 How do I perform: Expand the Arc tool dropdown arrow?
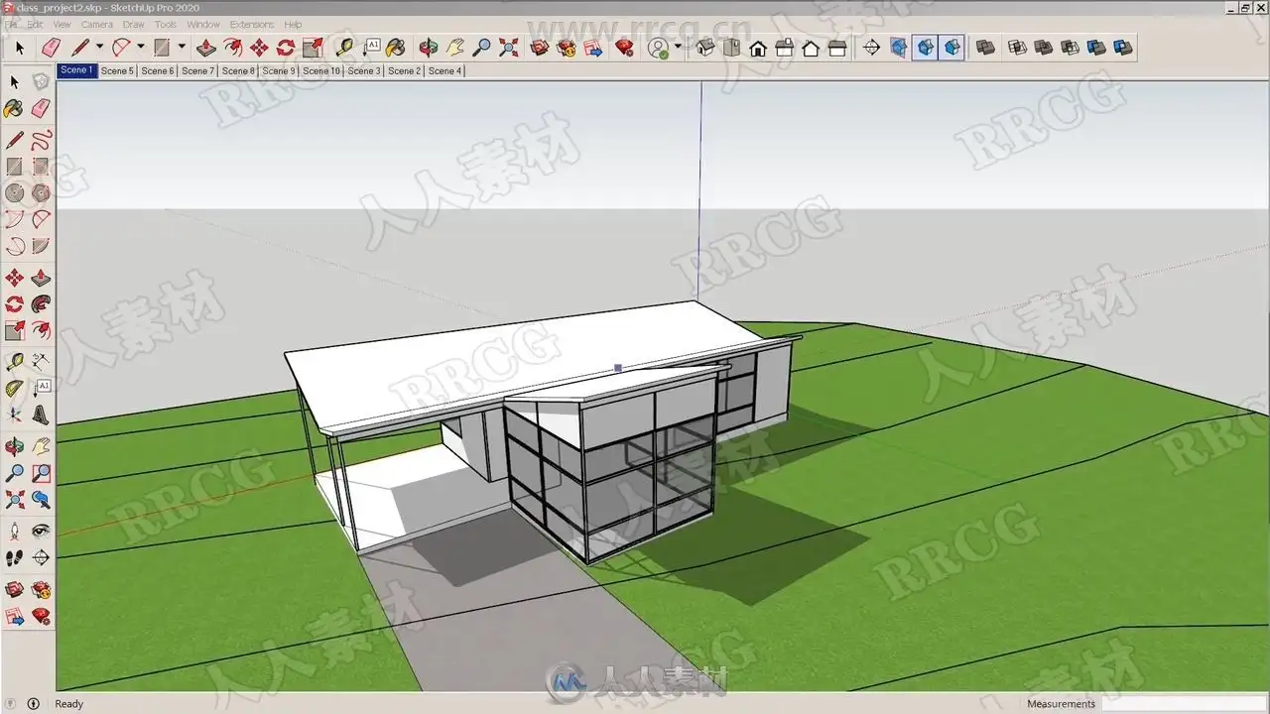[x=141, y=48]
